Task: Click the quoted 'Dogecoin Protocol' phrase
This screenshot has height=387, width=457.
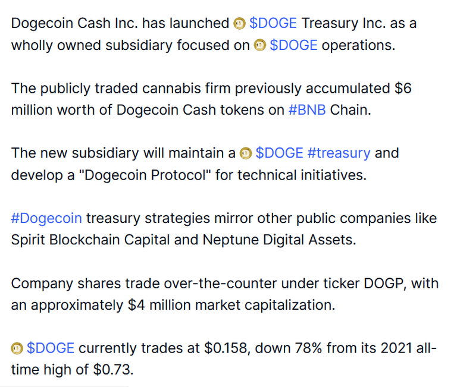Action: coord(145,175)
